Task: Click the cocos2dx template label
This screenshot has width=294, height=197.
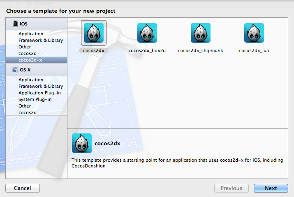Action: 94,50
